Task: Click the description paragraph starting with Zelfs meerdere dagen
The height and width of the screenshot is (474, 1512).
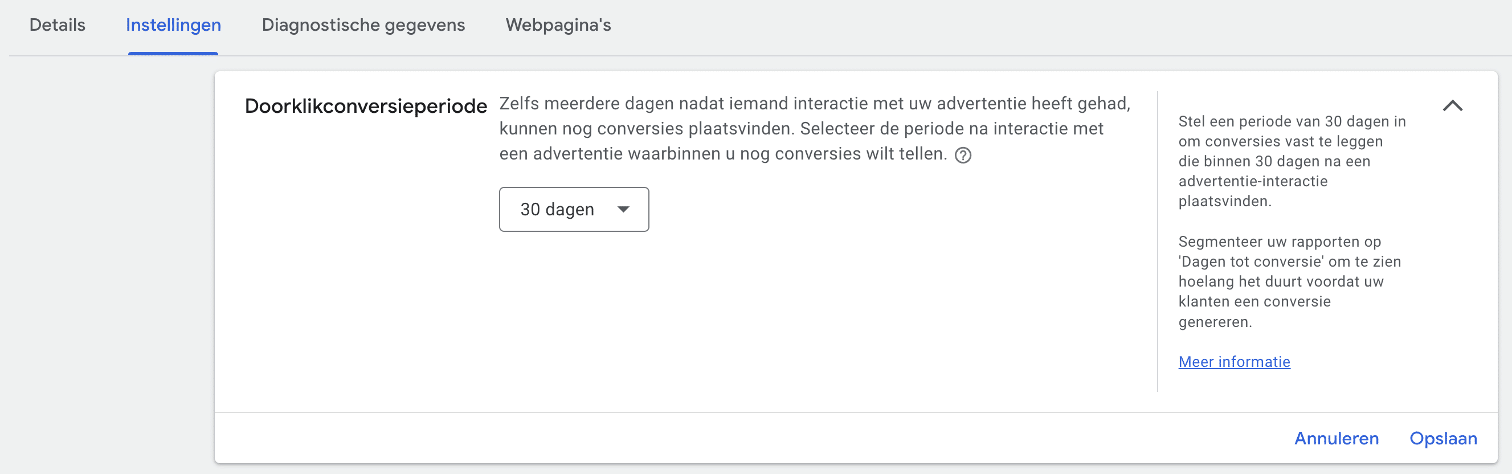Action: pos(815,129)
